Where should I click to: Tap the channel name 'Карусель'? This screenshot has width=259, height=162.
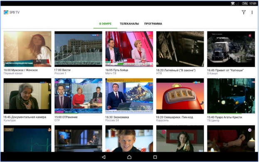[x=163, y=120]
